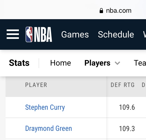Click the cut-off column header after DEF RTG
Viewport: 146px width, 140px height.
pyautogui.click(x=144, y=85)
